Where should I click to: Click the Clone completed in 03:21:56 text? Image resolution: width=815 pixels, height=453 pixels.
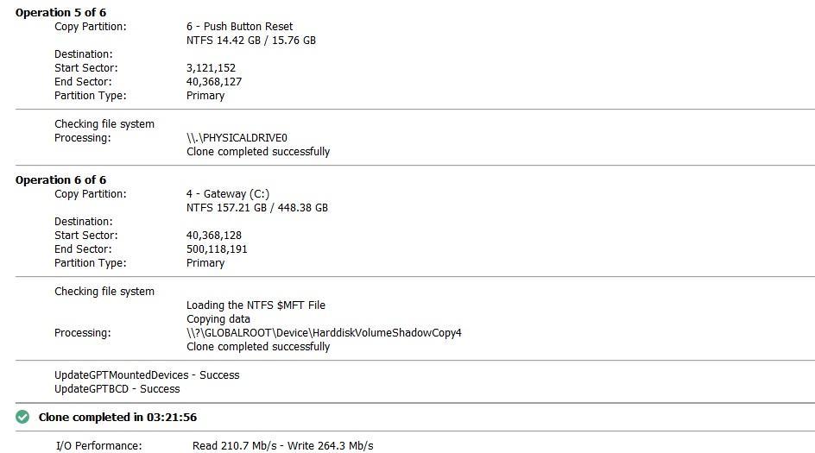click(117, 417)
